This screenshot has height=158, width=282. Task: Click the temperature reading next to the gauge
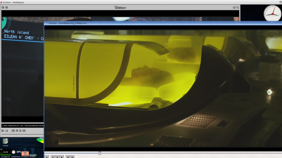click(x=19, y=152)
